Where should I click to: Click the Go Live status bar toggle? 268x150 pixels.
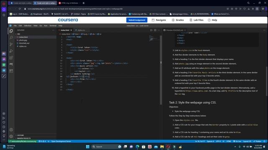point(237,141)
